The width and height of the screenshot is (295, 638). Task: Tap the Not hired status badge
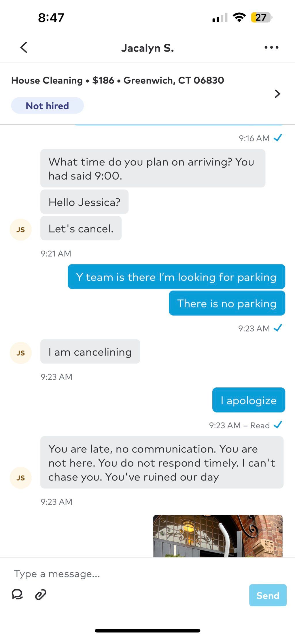[48, 106]
